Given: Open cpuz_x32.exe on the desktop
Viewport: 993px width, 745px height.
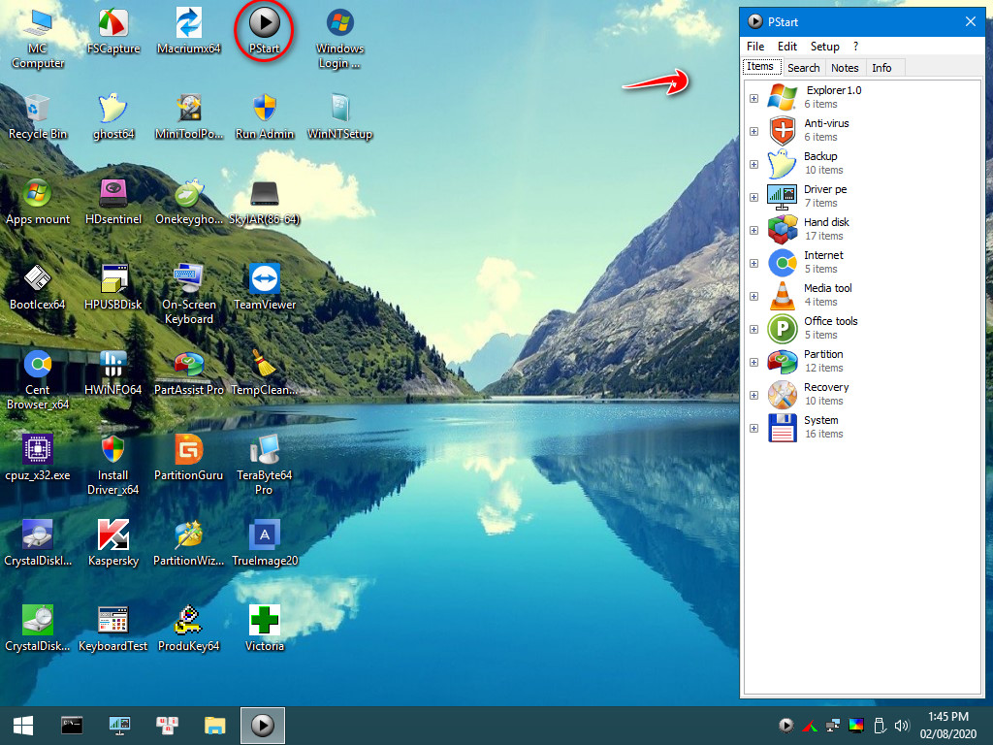Looking at the screenshot, I should [x=38, y=458].
